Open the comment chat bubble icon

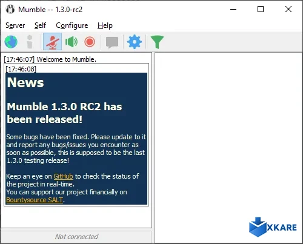point(112,42)
